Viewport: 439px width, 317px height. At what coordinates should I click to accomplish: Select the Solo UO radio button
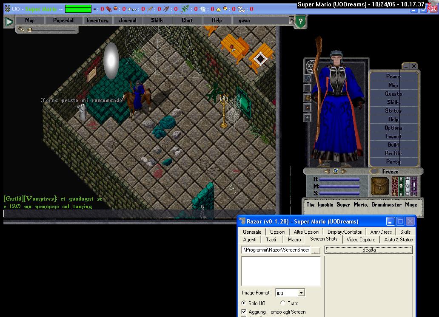[254, 303]
